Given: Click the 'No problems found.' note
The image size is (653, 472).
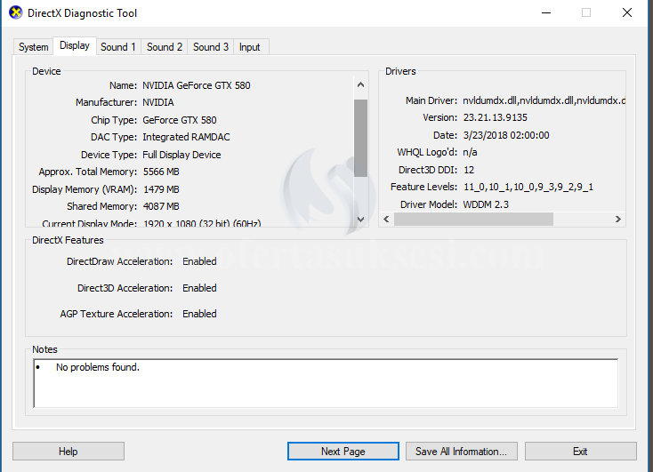Looking at the screenshot, I should click(x=98, y=367).
